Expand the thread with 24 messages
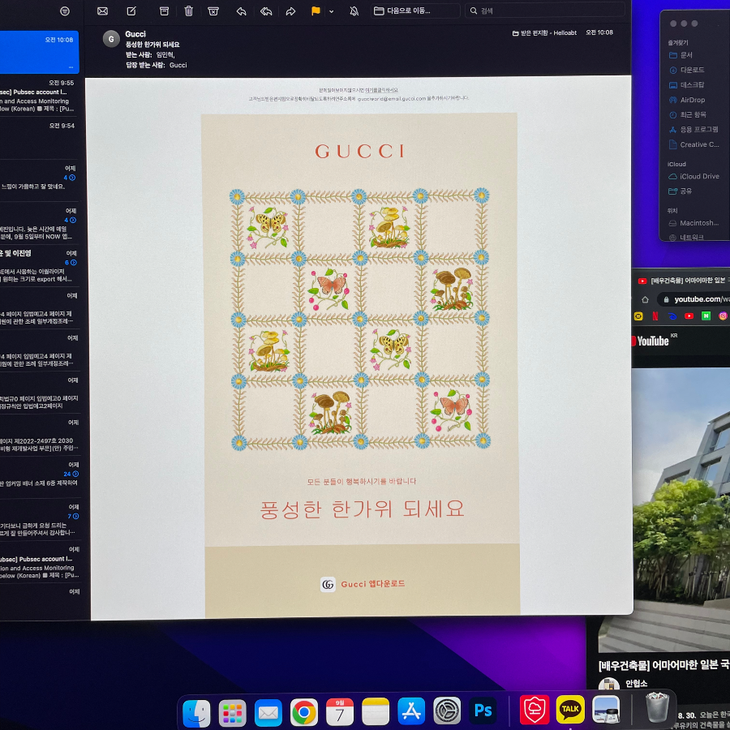The image size is (730, 730). tap(71, 474)
